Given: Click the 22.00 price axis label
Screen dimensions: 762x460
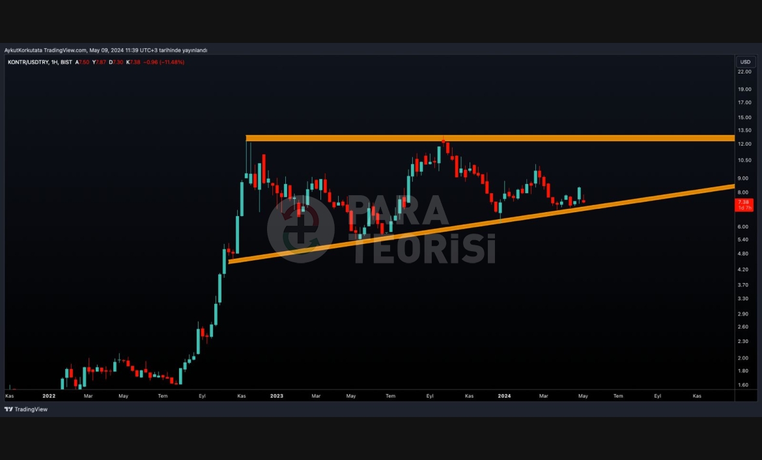Looking at the screenshot, I should click(744, 72).
